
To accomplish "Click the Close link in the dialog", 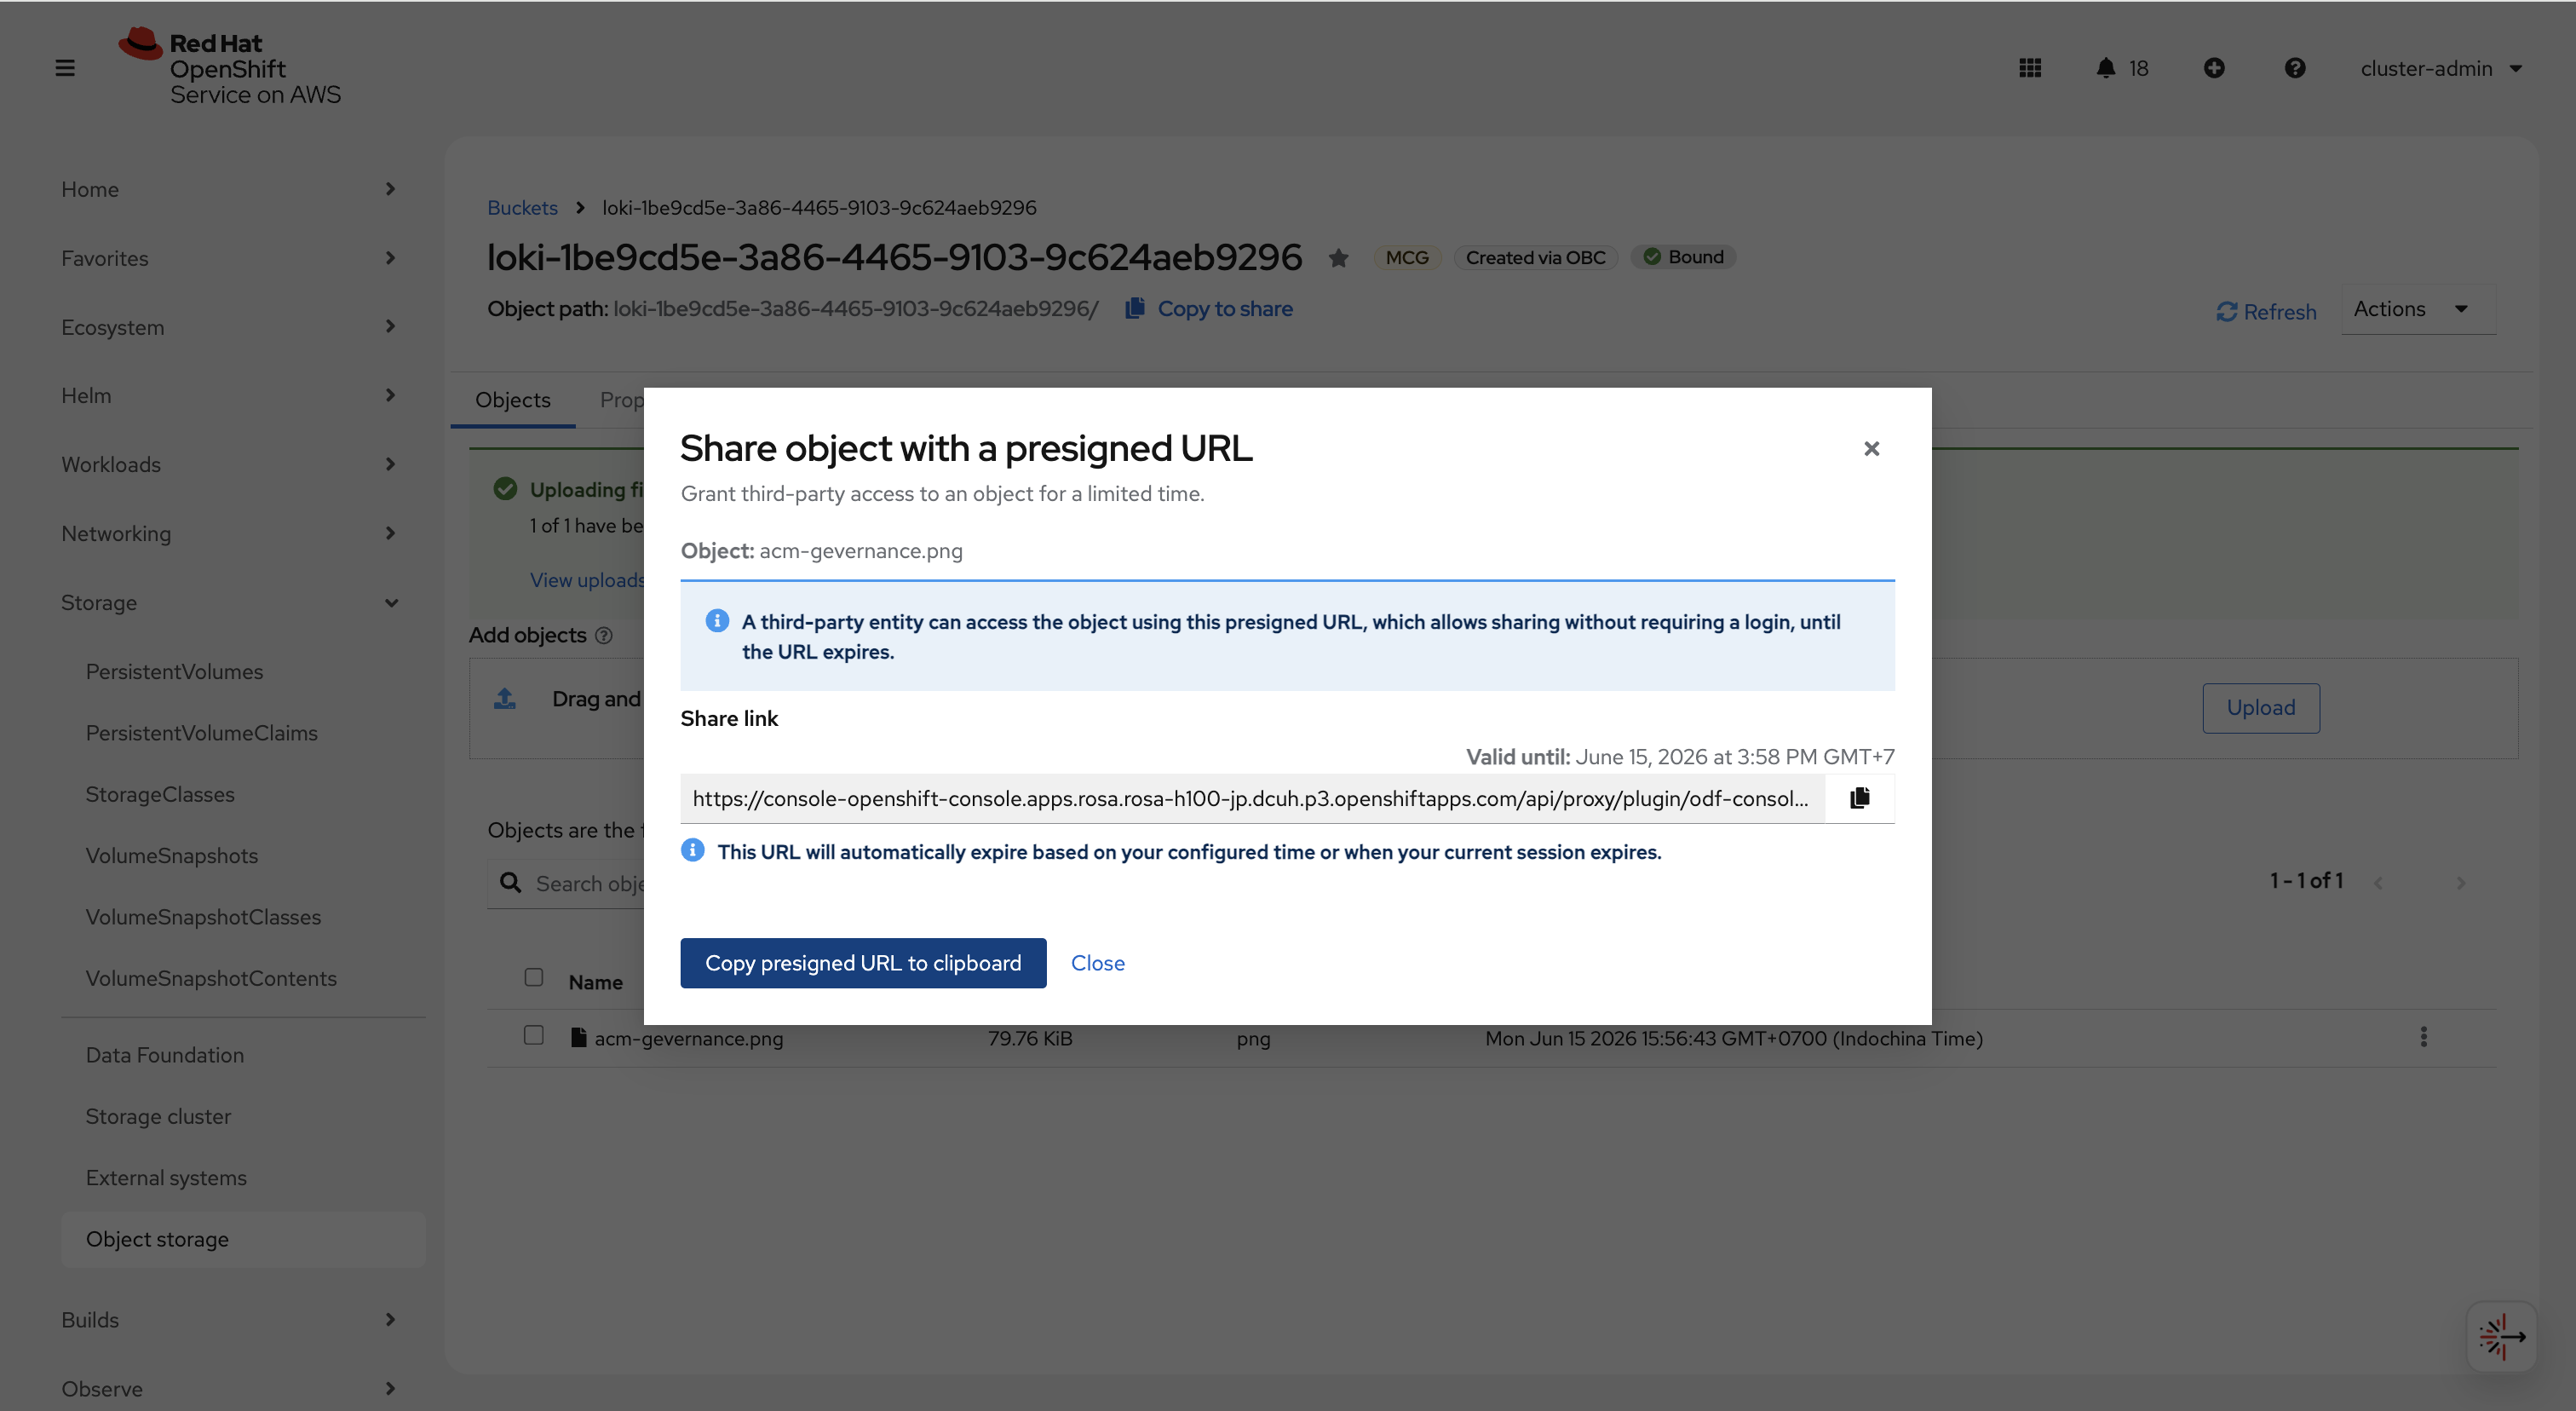I will (x=1097, y=962).
